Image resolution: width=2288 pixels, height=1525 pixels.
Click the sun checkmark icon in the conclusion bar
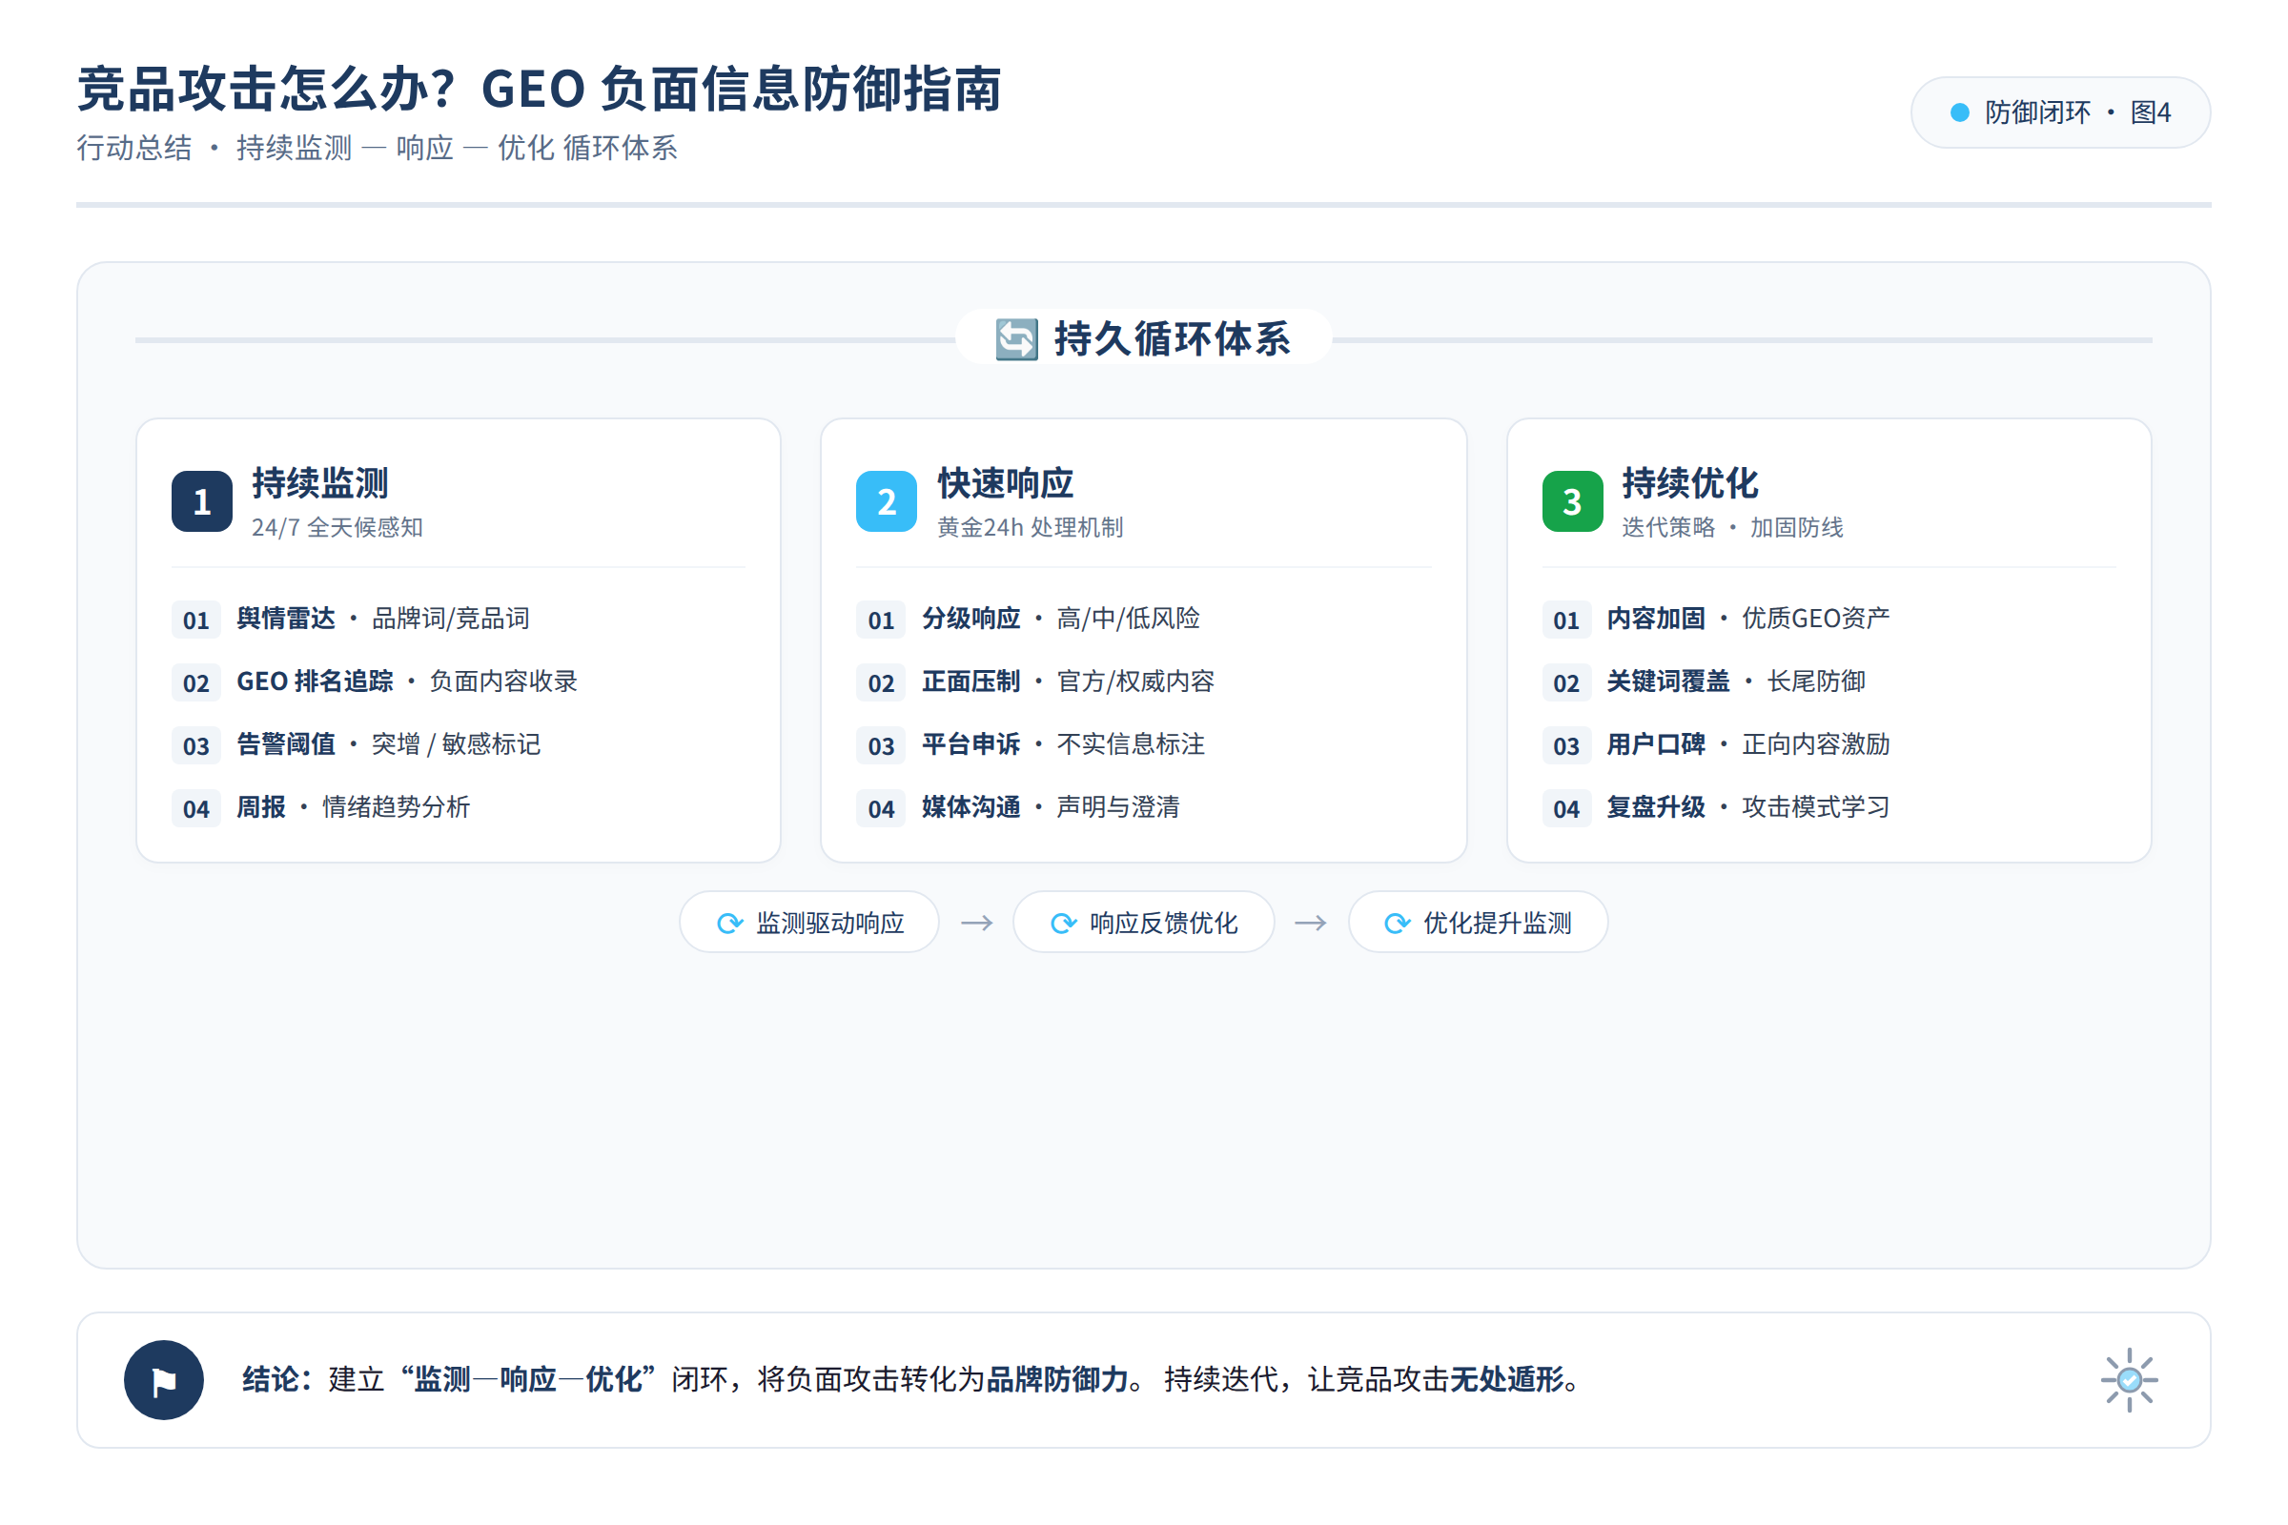[x=2129, y=1380]
